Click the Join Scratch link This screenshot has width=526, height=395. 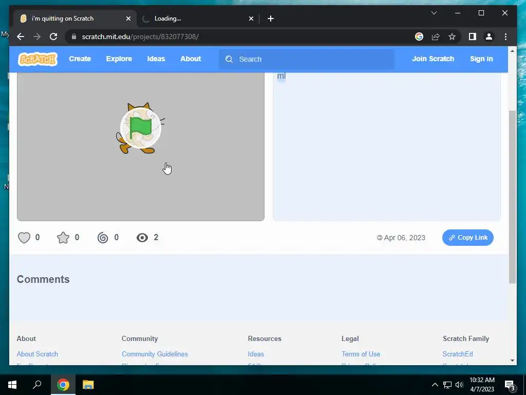(x=433, y=59)
